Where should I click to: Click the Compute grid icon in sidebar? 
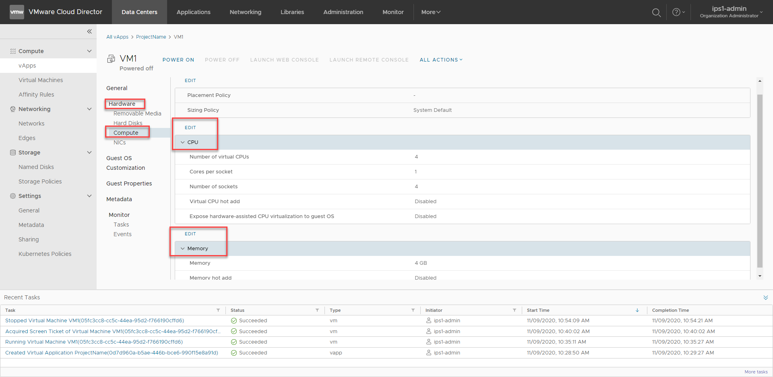point(13,51)
